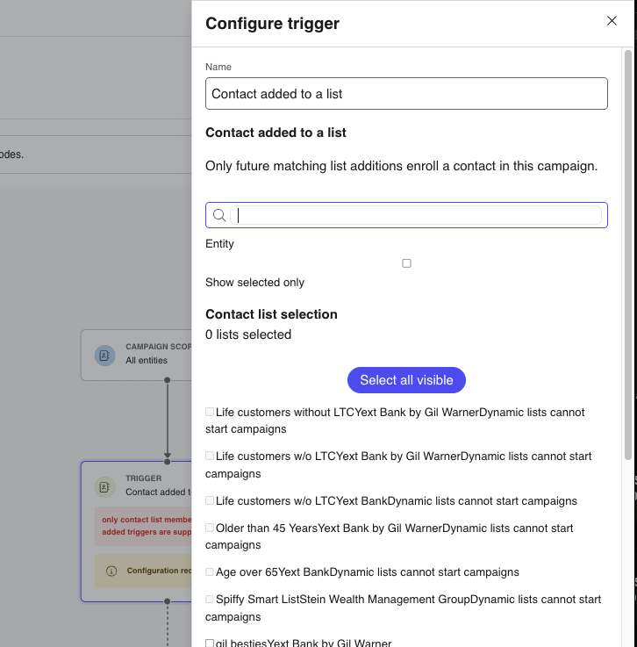This screenshot has height=647, width=637.
Task: Click the connector dot below Campaign Scope
Action: 167,380
